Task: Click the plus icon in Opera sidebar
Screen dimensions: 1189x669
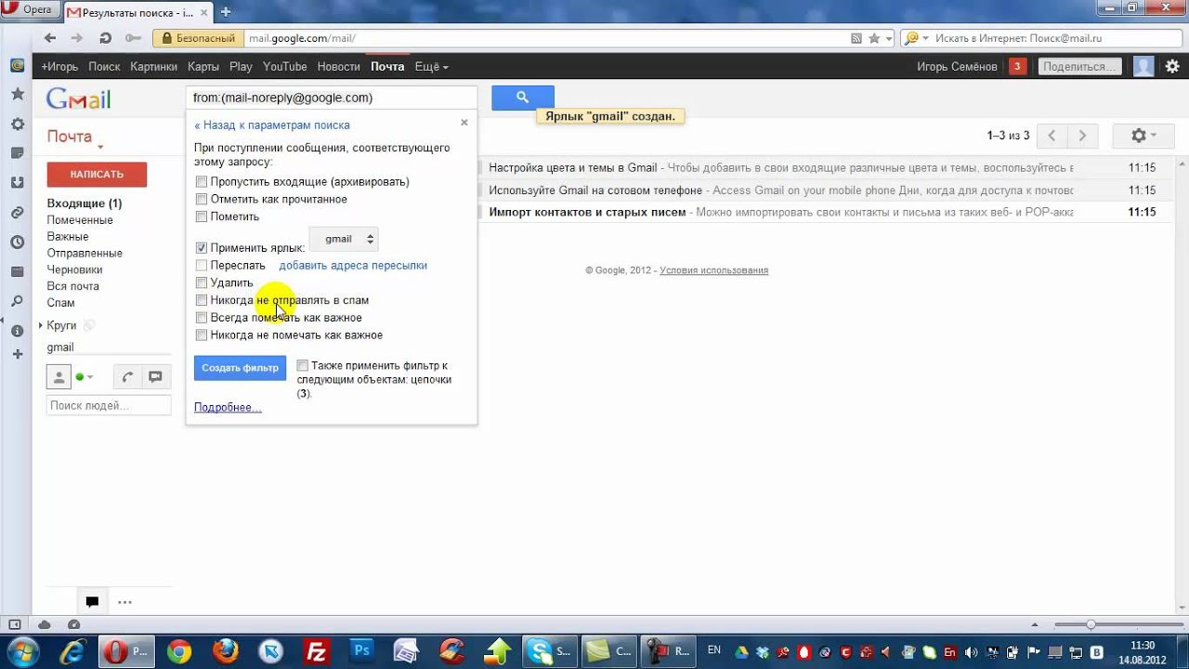Action: click(17, 354)
